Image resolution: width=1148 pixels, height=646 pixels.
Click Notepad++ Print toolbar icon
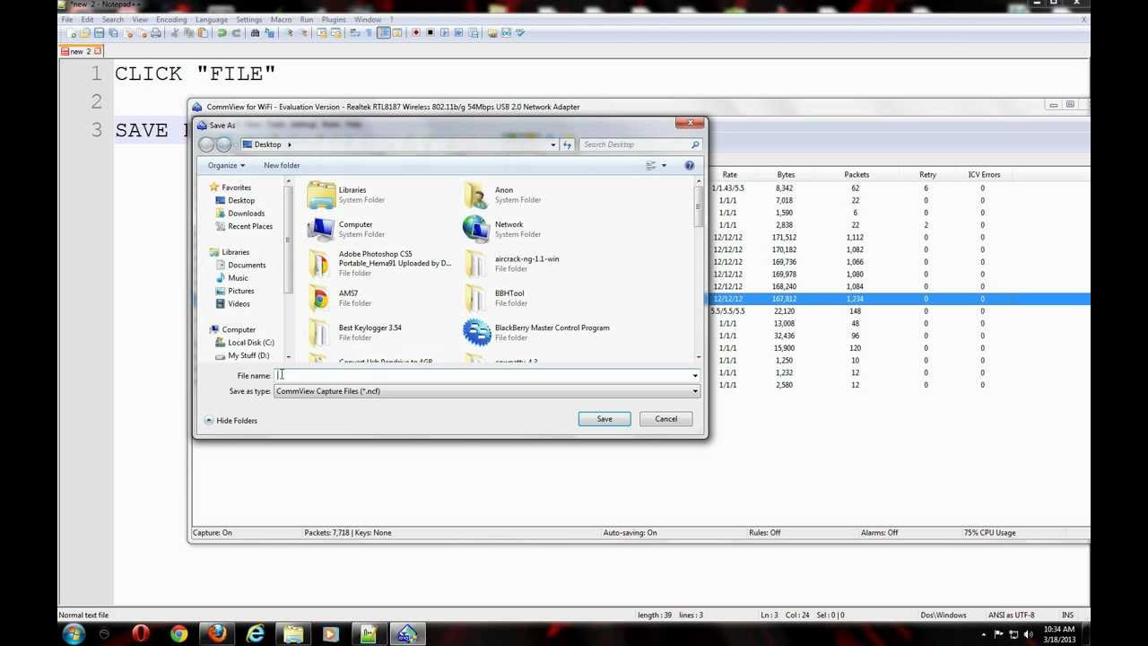(156, 32)
